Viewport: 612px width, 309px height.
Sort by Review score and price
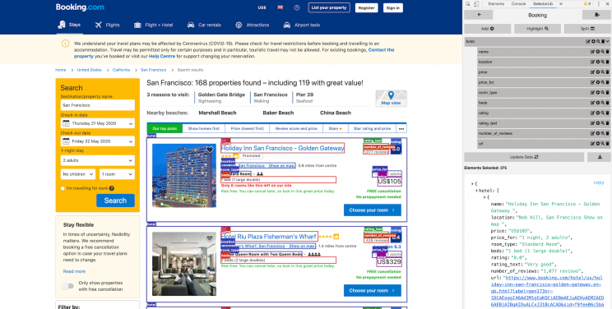point(296,128)
